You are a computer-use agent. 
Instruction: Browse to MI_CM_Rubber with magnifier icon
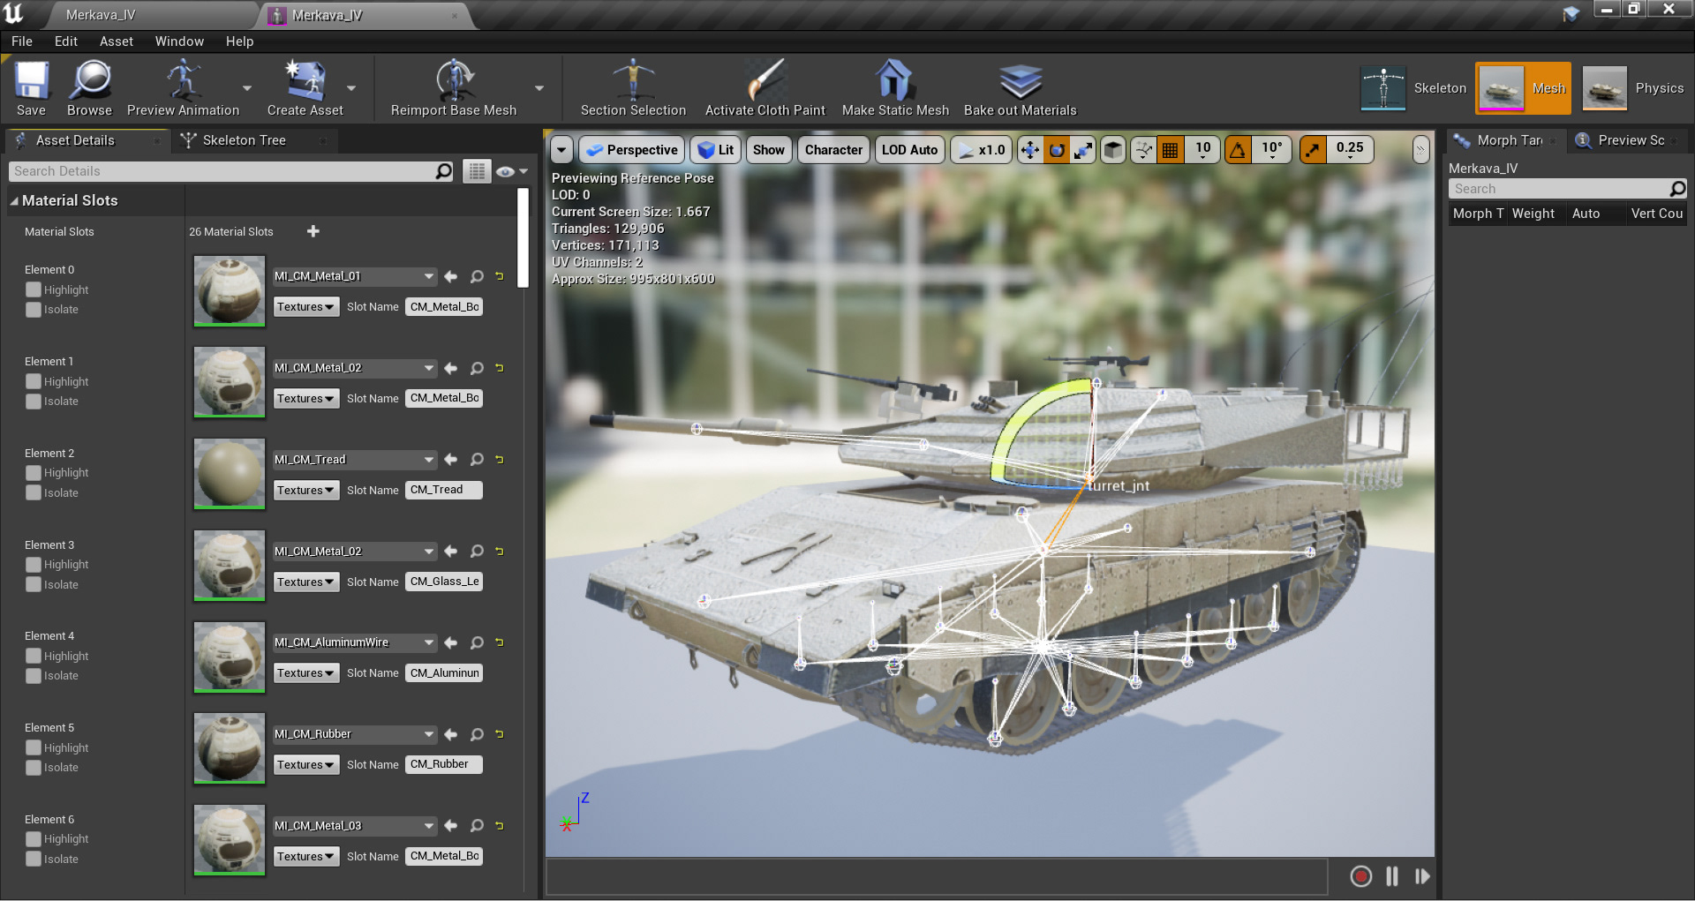pos(477,734)
